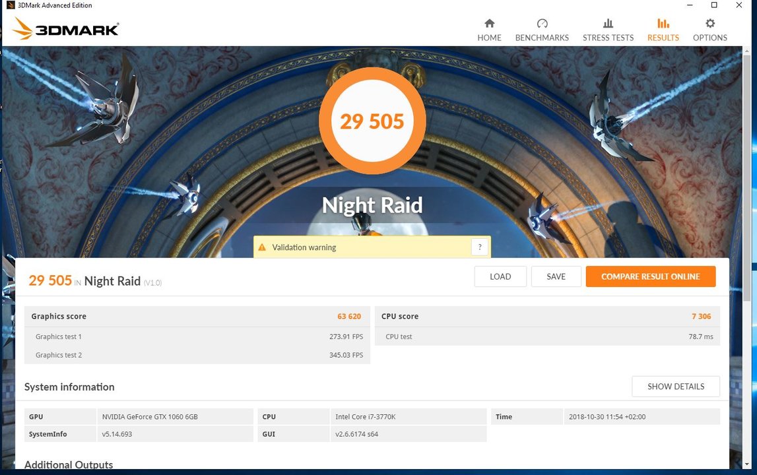Maximize the 3DMark window
Viewport: 757px width, 475px height.
pyautogui.click(x=714, y=5)
